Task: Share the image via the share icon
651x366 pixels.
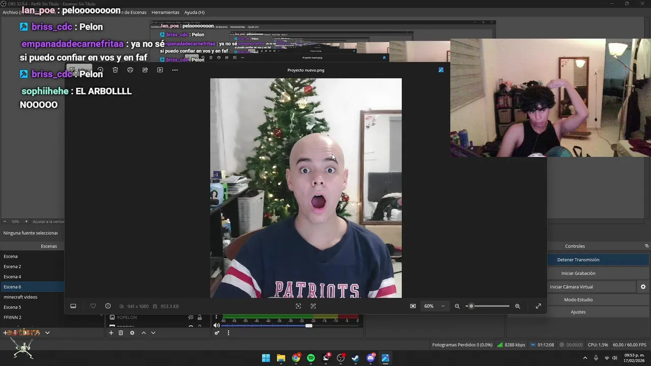Action: coord(145,70)
